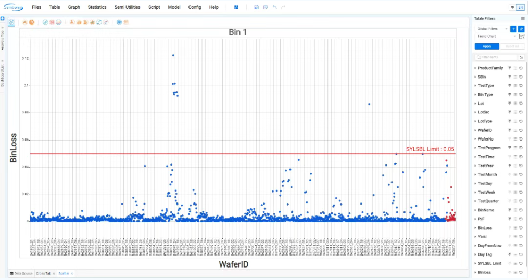Click the list icon on the TestType row
Image resolution: width=530 pixels, height=280 pixels.
point(515,86)
